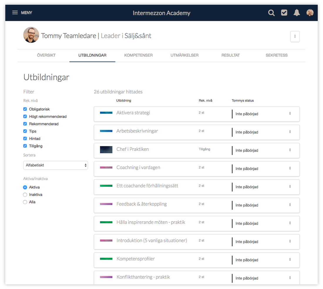Screen dimensions: 323x289
Task: Click the Sälj&sånt team name
Action: pyautogui.click(x=138, y=36)
